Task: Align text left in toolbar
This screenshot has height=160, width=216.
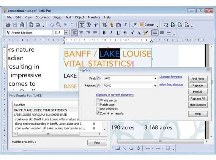Action: (x=74, y=33)
